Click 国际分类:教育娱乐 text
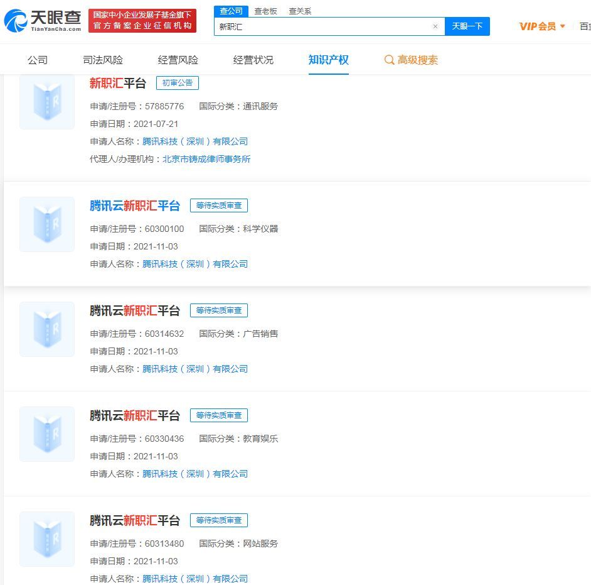Viewport: 591px width, 585px height. [238, 439]
